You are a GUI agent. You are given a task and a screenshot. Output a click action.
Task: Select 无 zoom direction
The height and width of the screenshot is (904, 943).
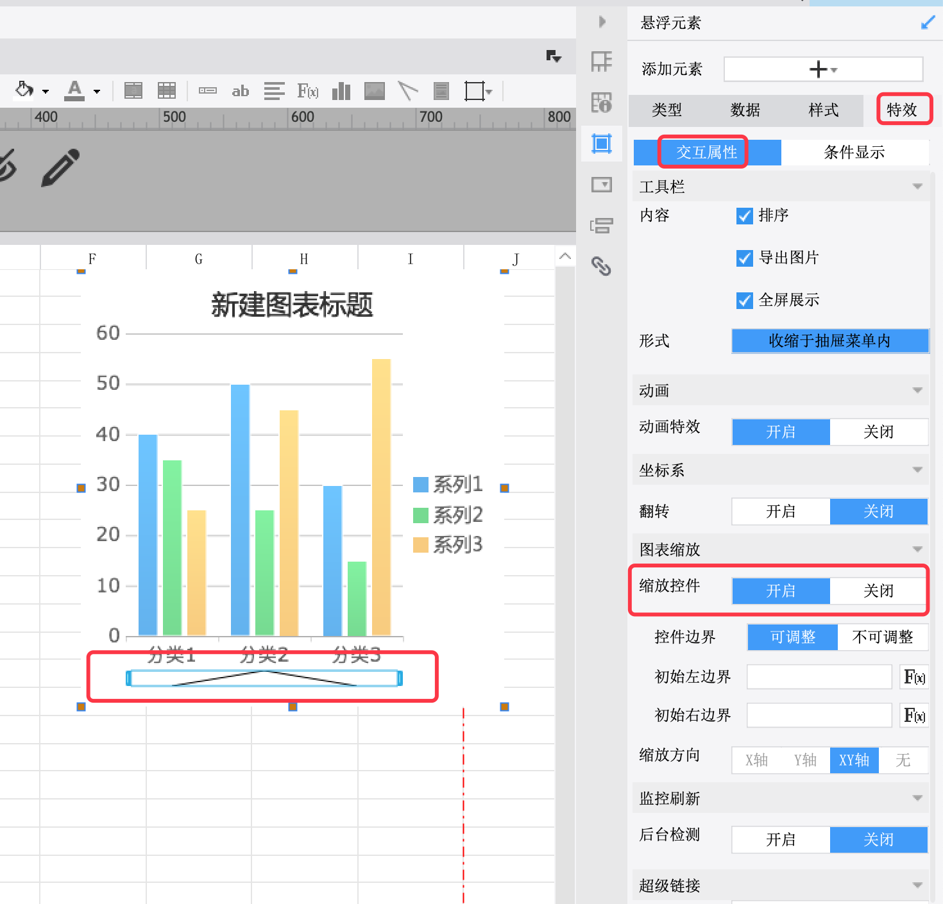[903, 760]
